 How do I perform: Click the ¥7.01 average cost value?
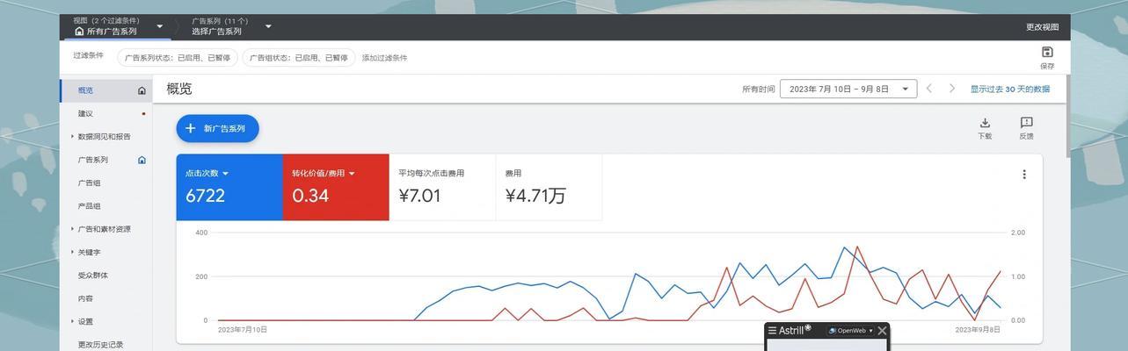coord(419,196)
